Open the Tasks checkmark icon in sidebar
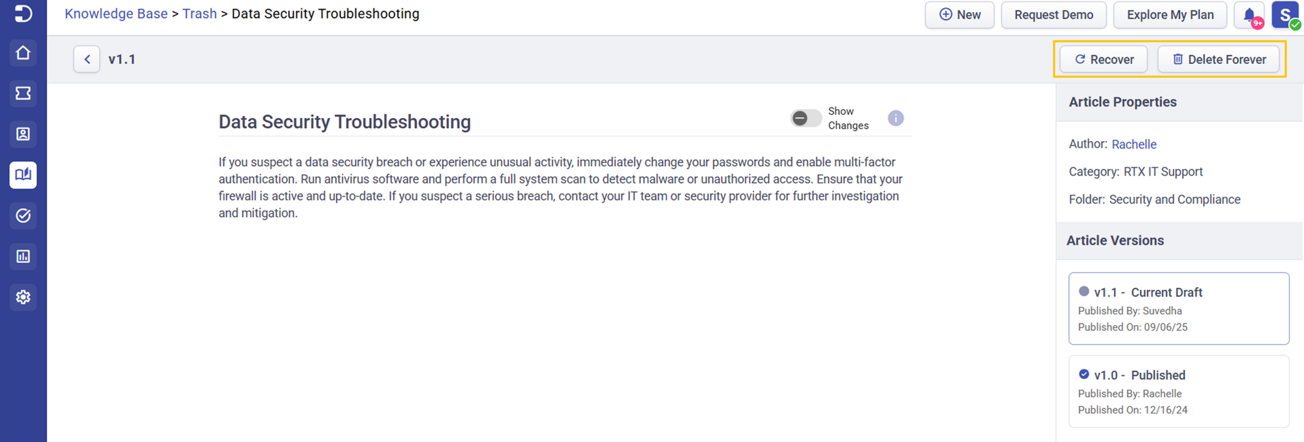Screen dimensions: 1304x442 click(x=23, y=216)
